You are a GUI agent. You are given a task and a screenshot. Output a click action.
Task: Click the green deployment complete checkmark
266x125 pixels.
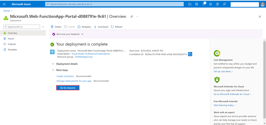click(52, 45)
